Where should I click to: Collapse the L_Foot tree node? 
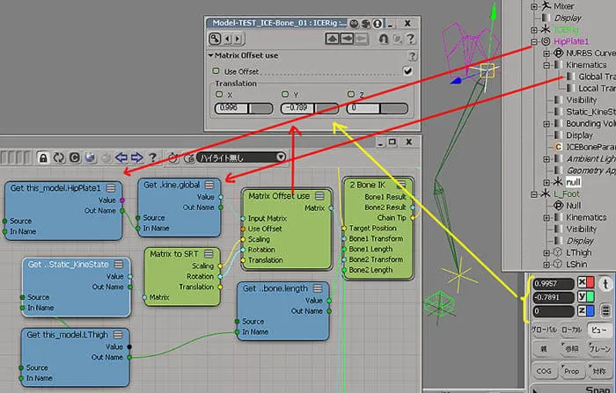[x=533, y=194]
